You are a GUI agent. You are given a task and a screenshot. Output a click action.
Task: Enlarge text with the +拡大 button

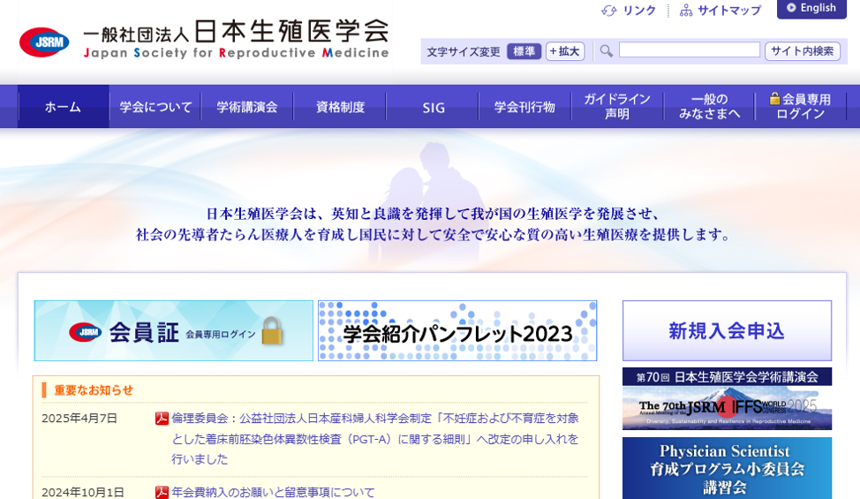[565, 51]
